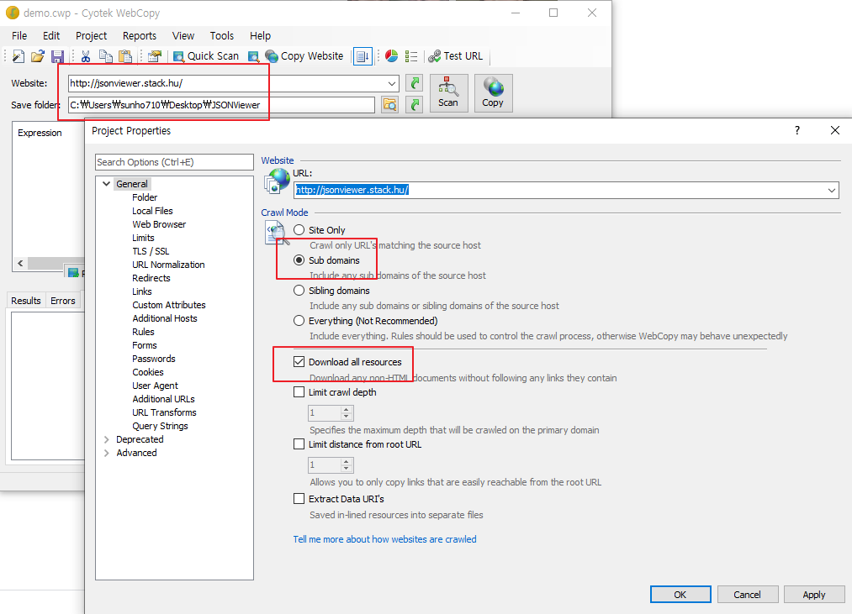The height and width of the screenshot is (614, 852).
Task: Open the Project menu
Action: (x=92, y=36)
